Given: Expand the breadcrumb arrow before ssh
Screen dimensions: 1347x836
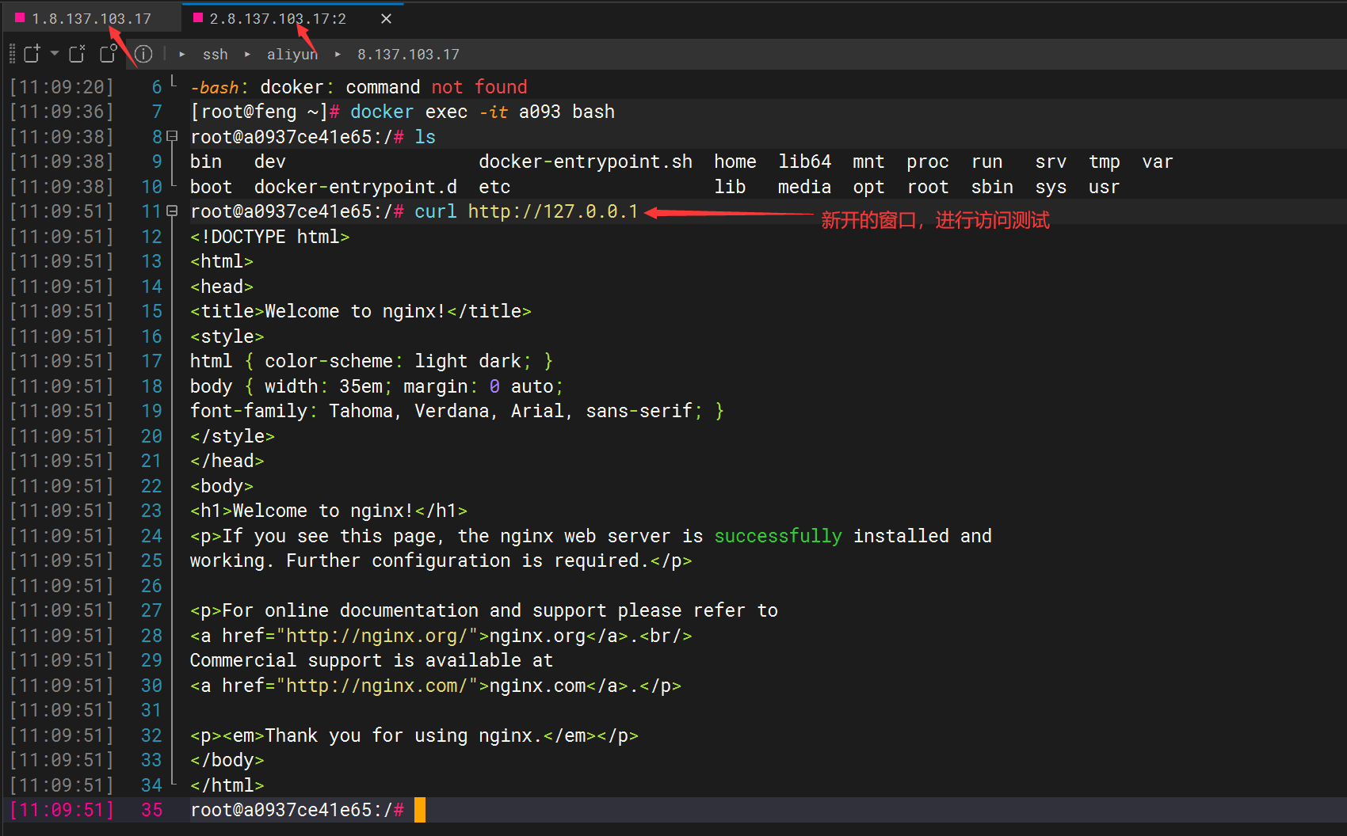Looking at the screenshot, I should (182, 55).
